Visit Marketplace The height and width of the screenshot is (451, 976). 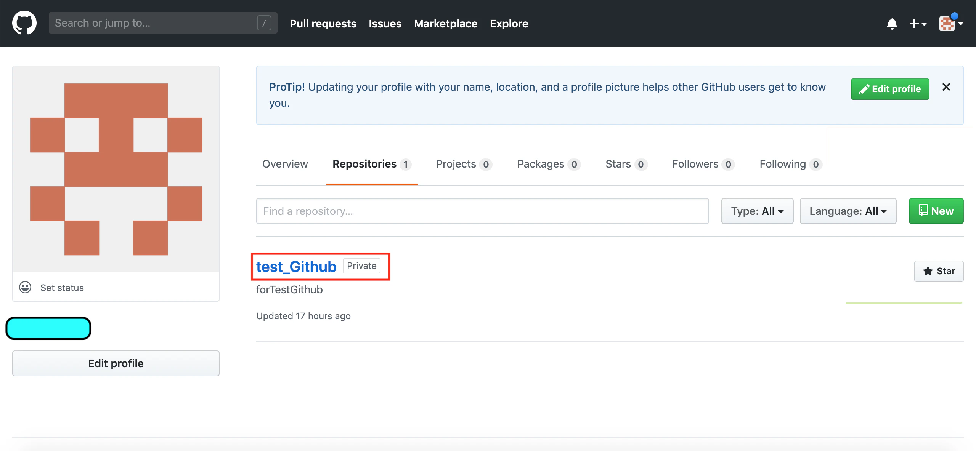pos(446,24)
